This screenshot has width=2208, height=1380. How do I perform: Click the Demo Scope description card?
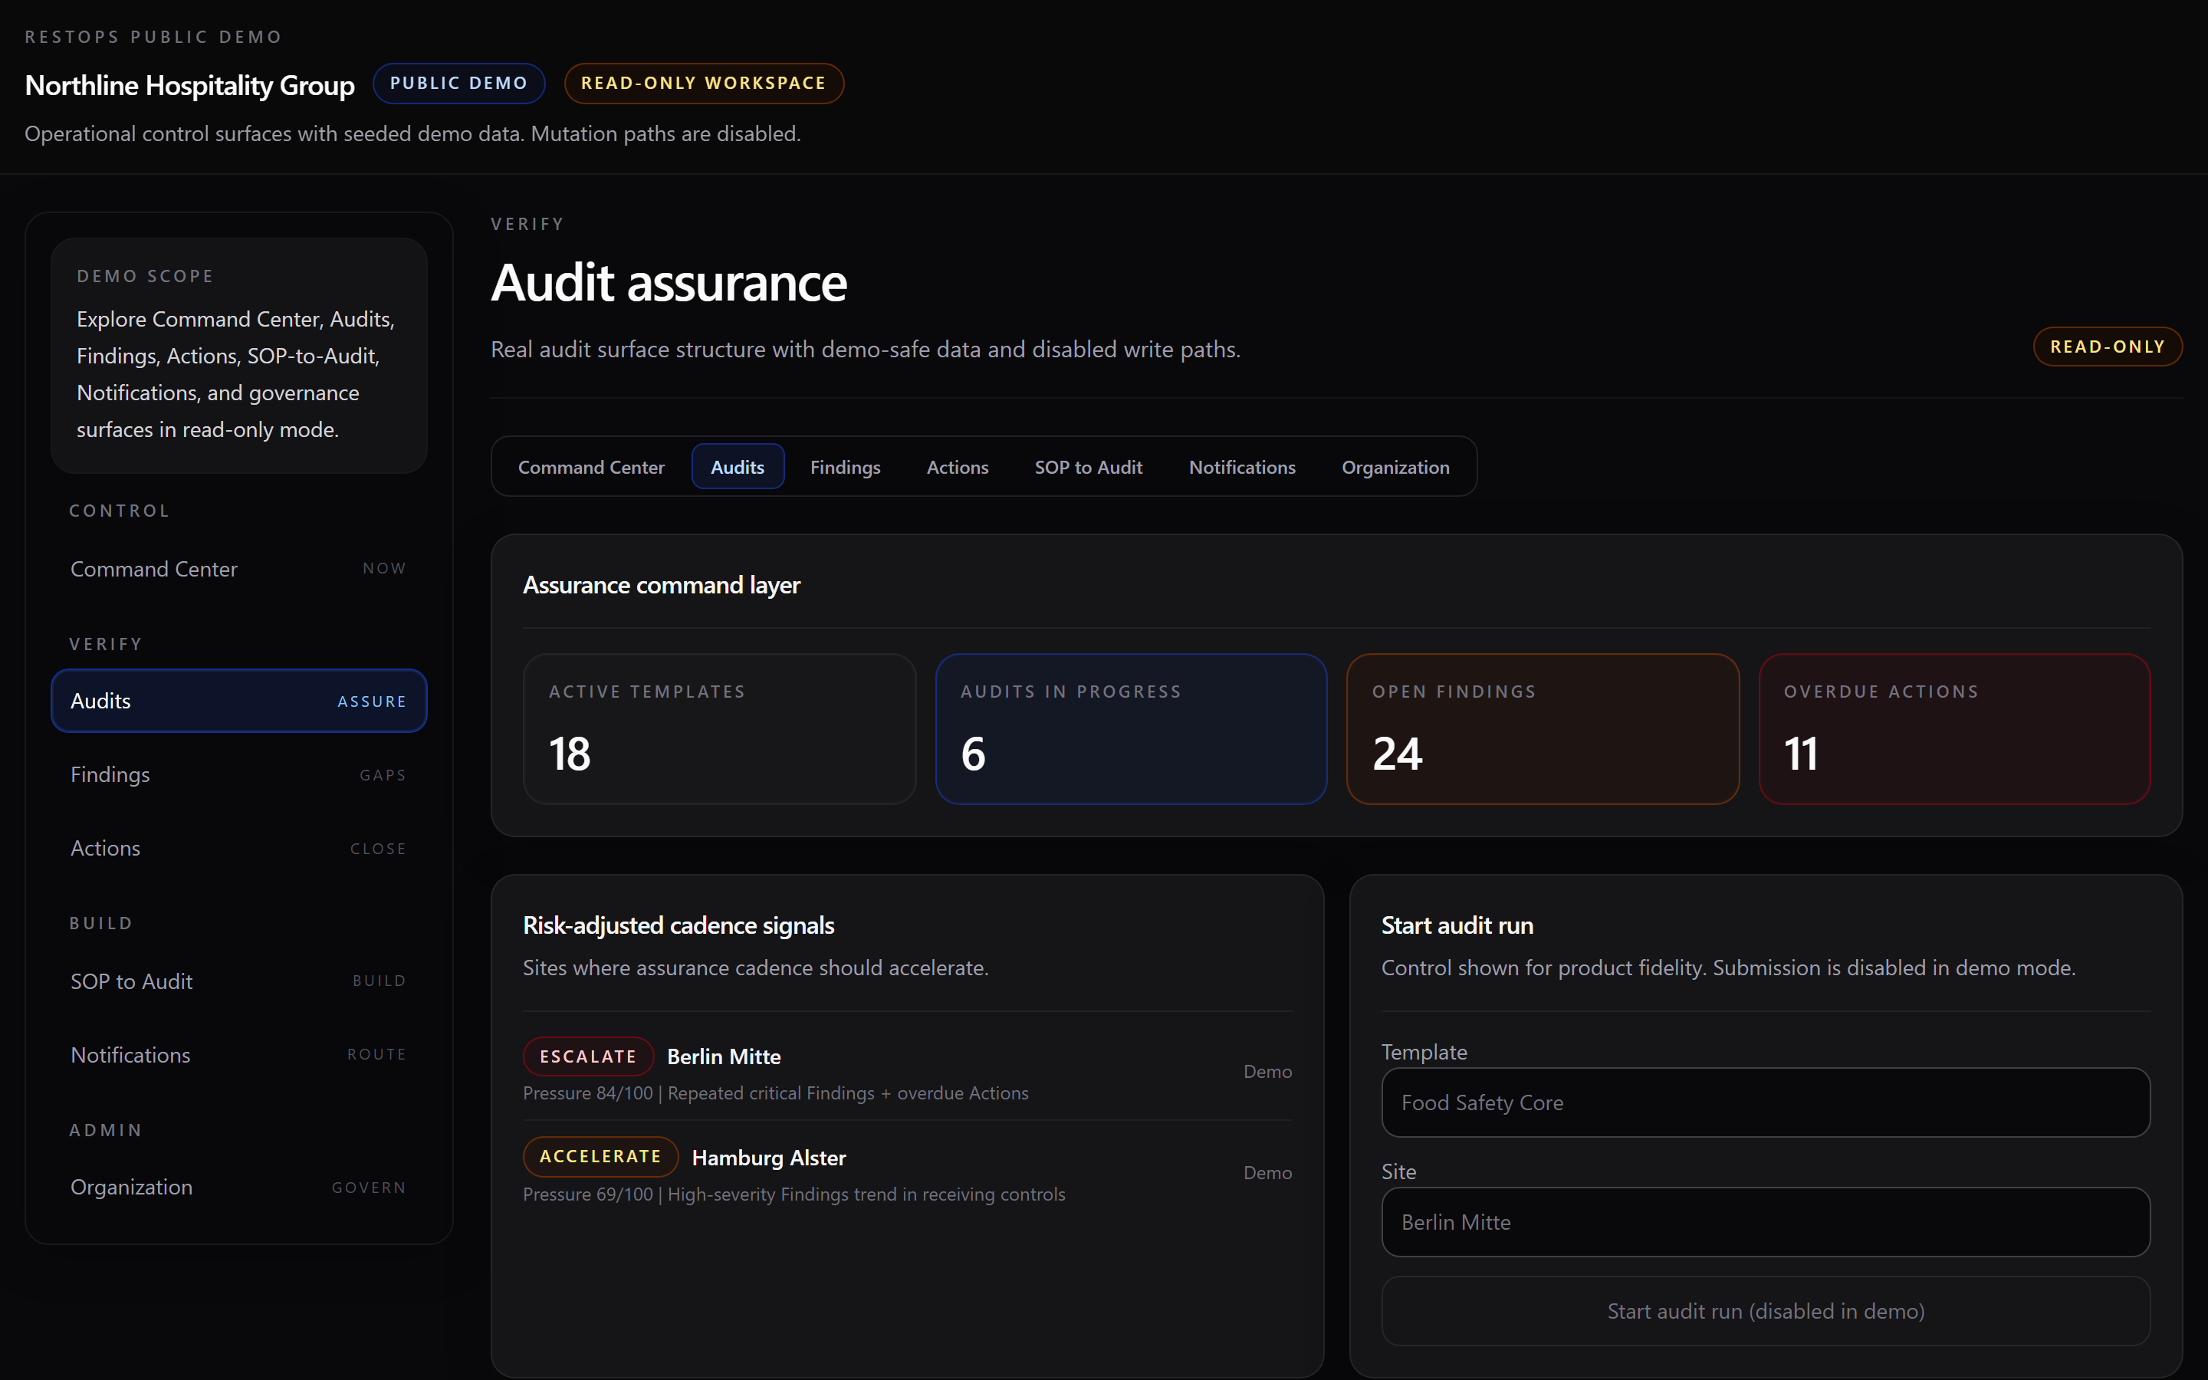point(239,355)
